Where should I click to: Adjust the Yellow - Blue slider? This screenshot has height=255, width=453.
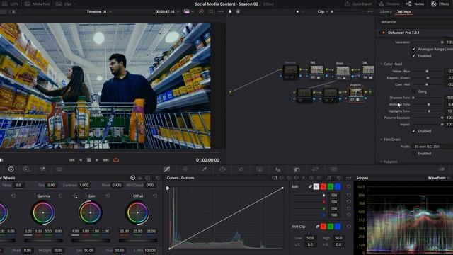click(x=427, y=71)
